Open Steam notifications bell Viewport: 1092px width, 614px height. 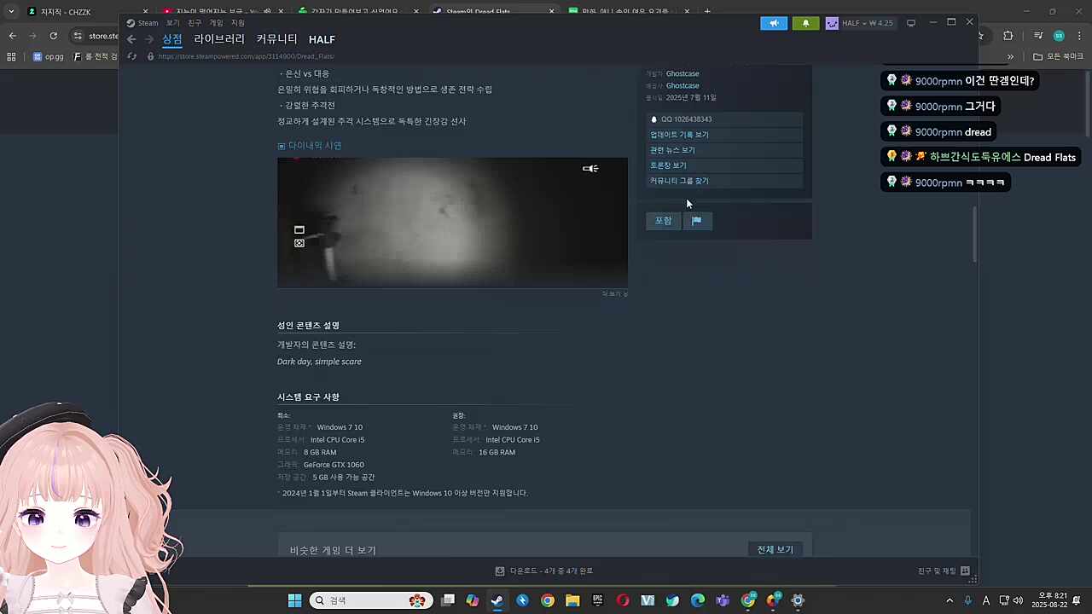tap(805, 23)
